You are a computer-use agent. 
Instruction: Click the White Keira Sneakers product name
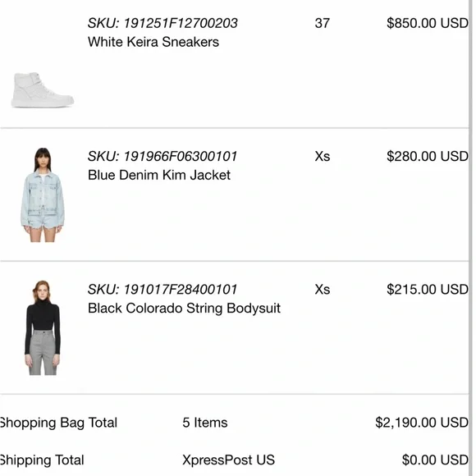[153, 42]
